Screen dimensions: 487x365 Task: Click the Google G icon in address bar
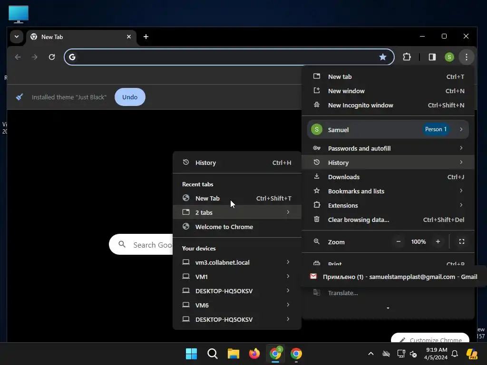coord(72,57)
